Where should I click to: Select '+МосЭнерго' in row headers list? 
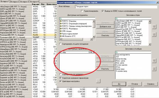pos(129,21)
